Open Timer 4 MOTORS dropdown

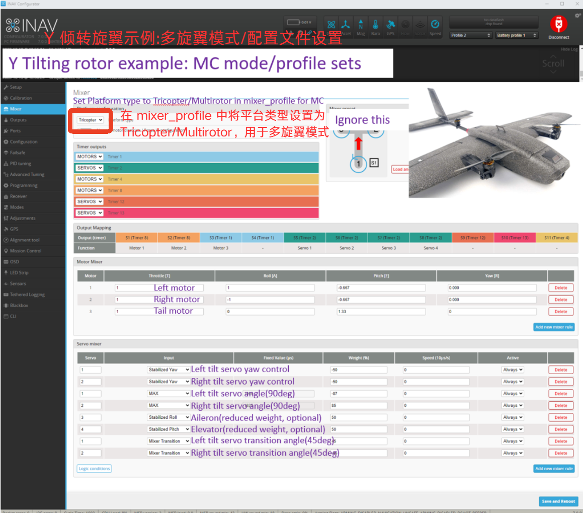(x=90, y=179)
